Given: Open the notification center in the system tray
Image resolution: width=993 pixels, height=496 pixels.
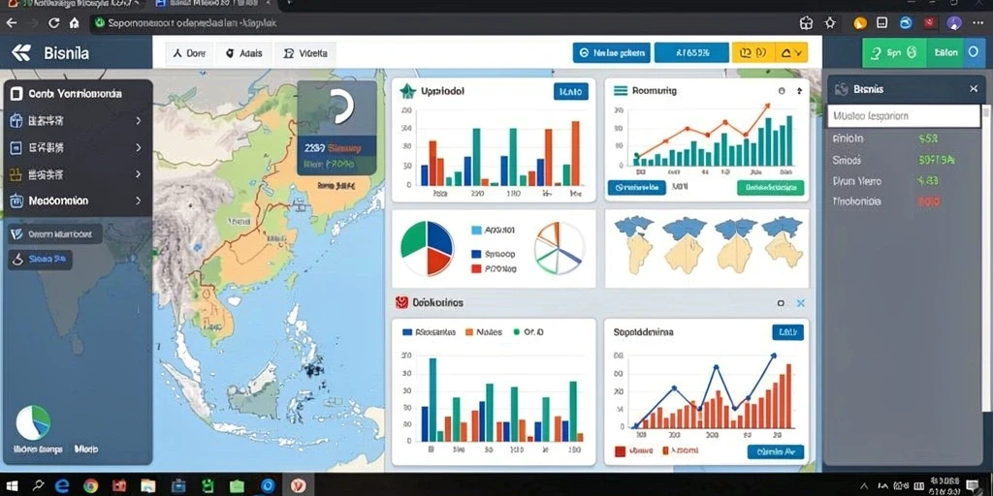Looking at the screenshot, I should point(973,486).
